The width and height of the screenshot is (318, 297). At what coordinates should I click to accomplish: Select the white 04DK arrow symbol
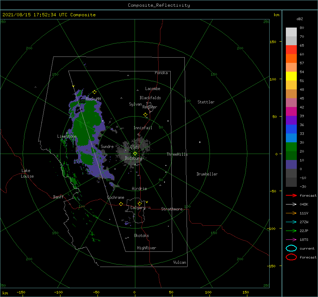tap(291, 204)
